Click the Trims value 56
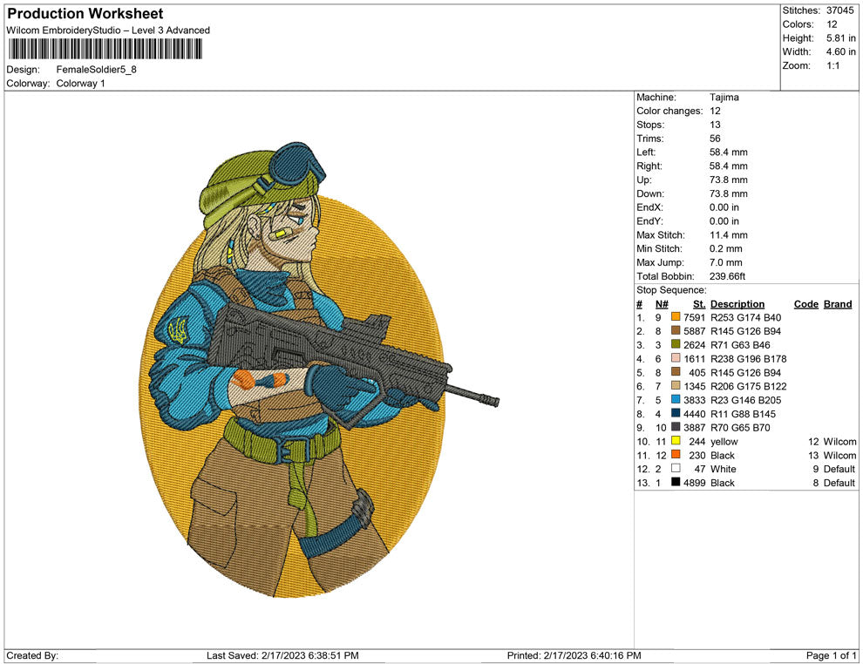The width and height of the screenshot is (863, 664). [715, 139]
